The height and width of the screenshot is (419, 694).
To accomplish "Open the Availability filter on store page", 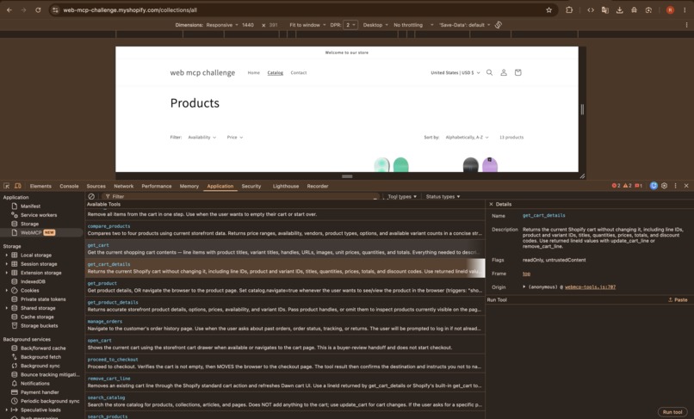I will pyautogui.click(x=201, y=137).
